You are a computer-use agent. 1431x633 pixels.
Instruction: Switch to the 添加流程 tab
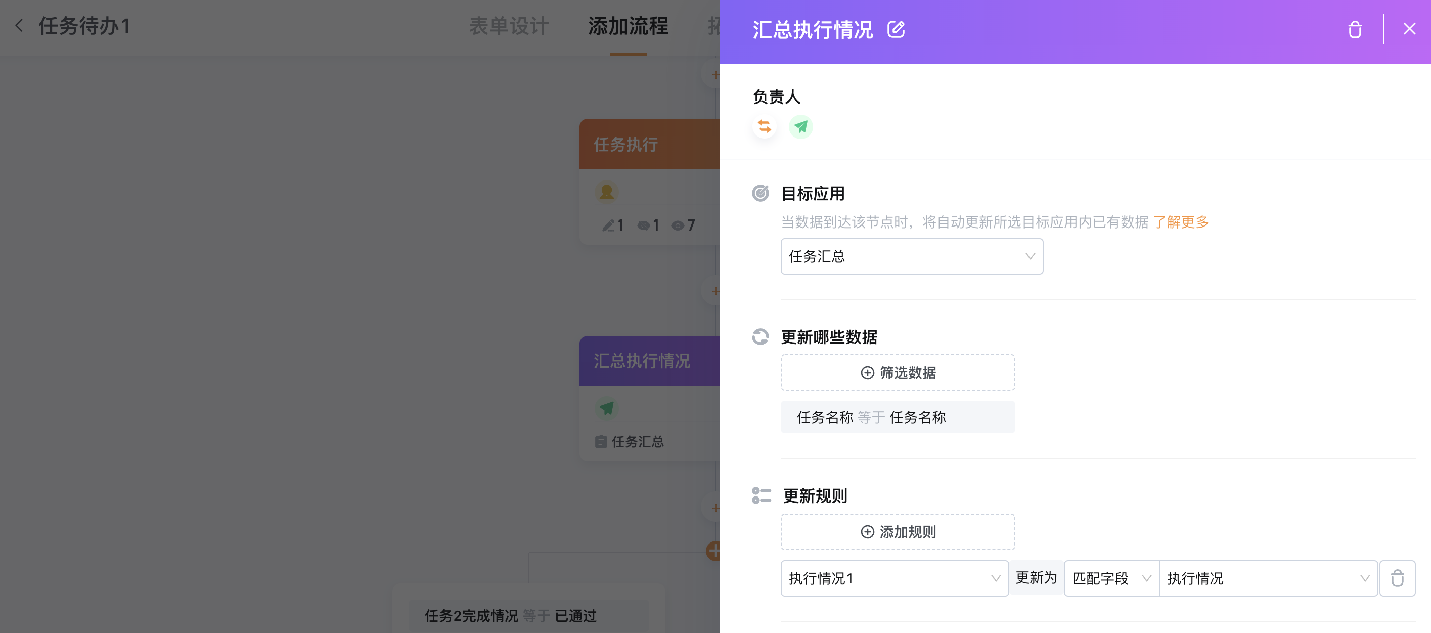coord(629,26)
